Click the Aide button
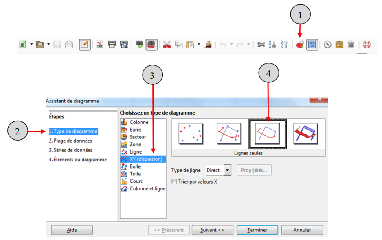This screenshot has width=382, height=240. pos(72,230)
